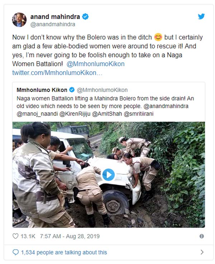Click "1,534 people are talking about this"
This screenshot has height=264, width=215.
coord(64,252)
